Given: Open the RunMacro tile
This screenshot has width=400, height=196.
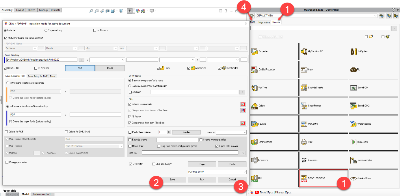Looking at the screenshot, I should point(373,142).
